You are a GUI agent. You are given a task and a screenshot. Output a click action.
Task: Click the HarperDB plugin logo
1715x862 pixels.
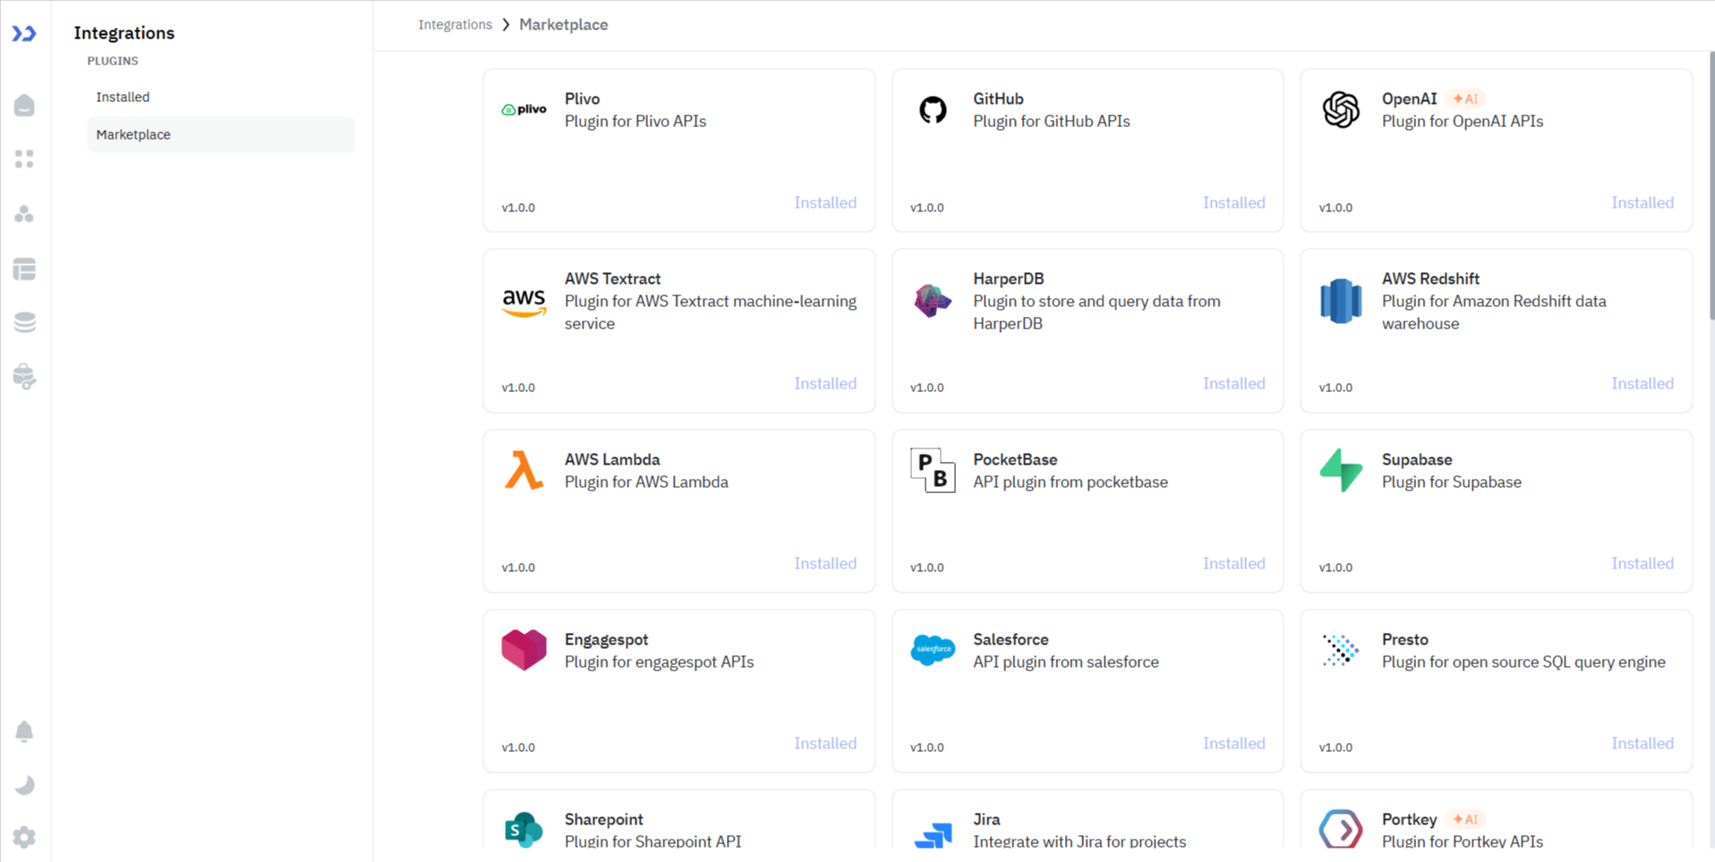[933, 301]
